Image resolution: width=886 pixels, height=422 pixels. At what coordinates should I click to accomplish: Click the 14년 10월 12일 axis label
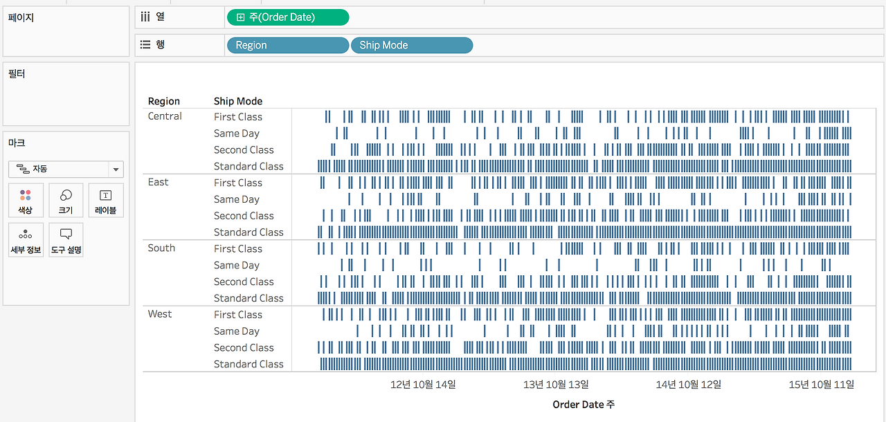point(689,385)
